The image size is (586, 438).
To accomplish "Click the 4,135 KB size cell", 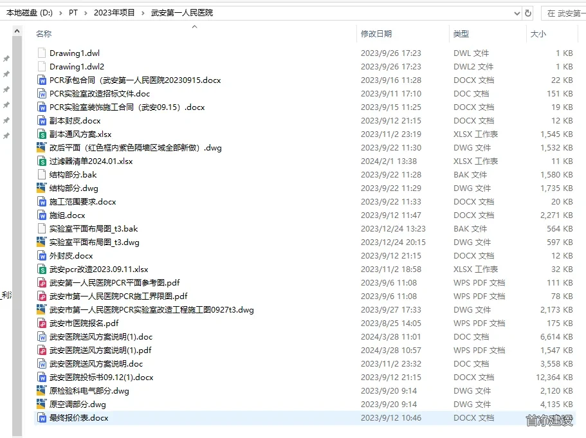I will (556, 405).
